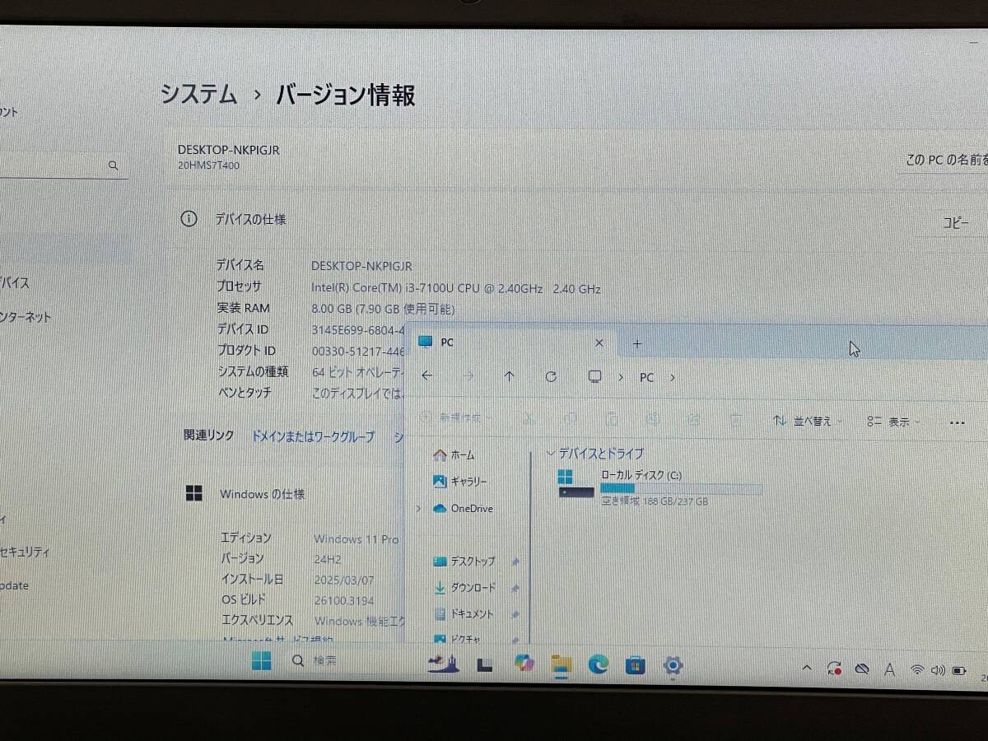This screenshot has width=988, height=741.
Task: Launch Copilot from the taskbar
Action: (x=523, y=664)
